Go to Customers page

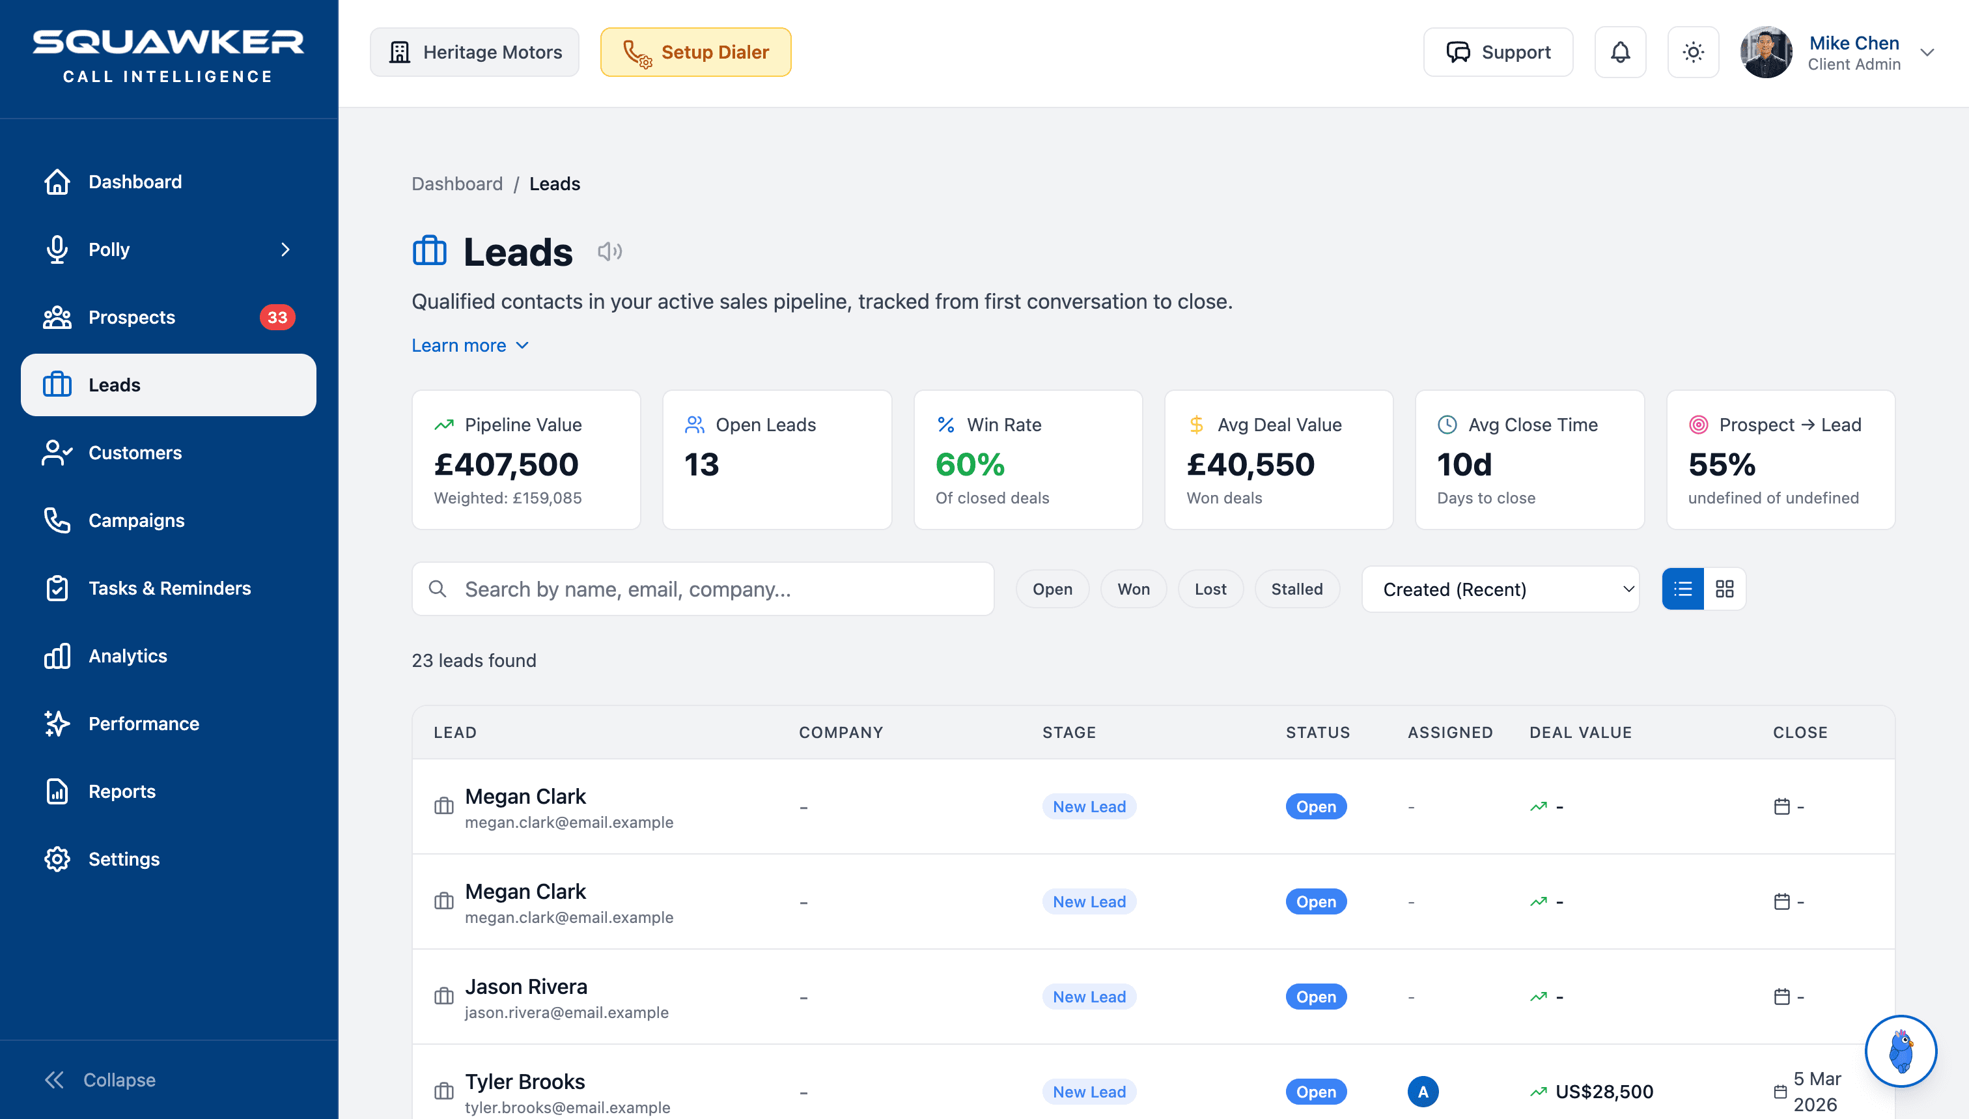[x=168, y=453]
